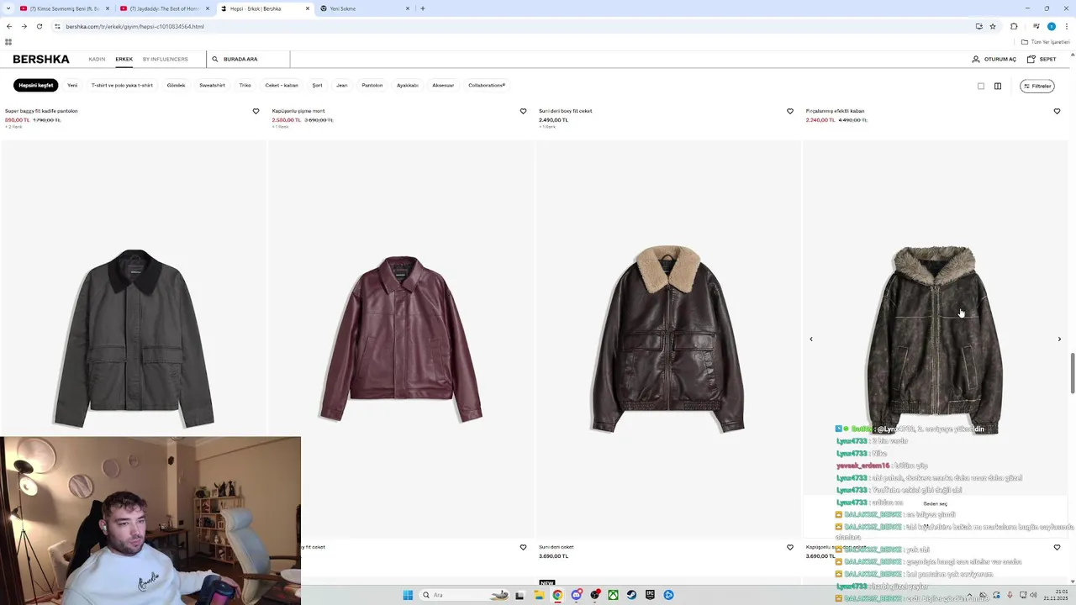The image size is (1076, 605).
Task: Open the Chrome profile avatar
Action: 1051,26
